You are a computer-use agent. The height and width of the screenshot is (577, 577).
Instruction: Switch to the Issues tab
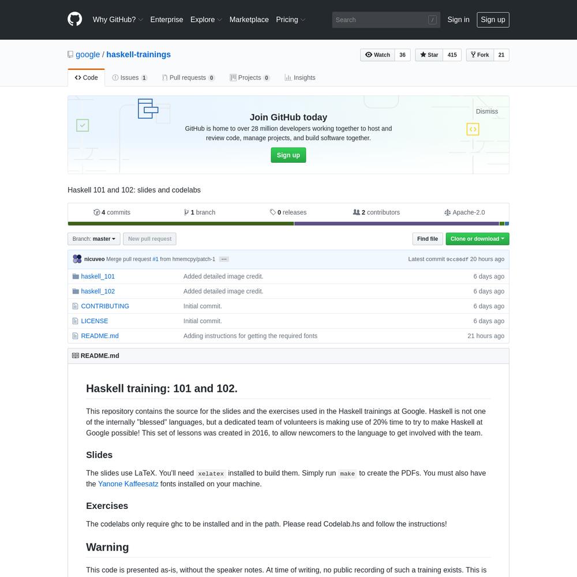click(x=129, y=78)
